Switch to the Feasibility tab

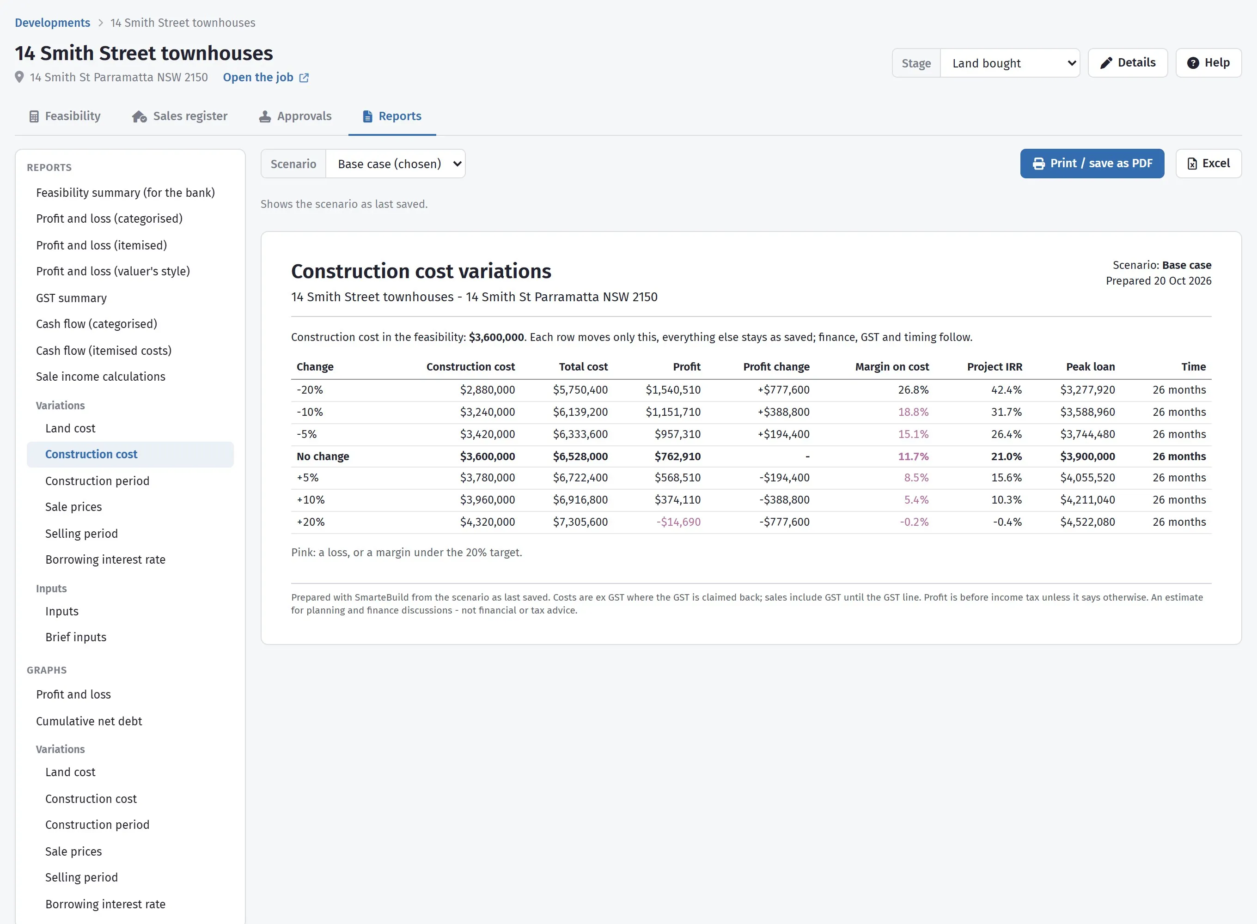65,116
